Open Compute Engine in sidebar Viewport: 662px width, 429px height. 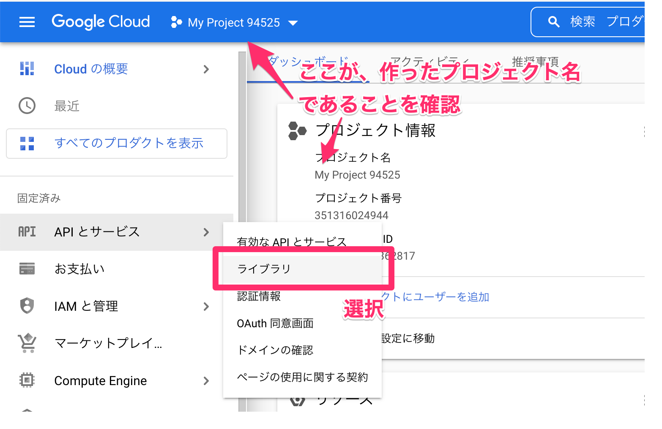pyautogui.click(x=101, y=381)
